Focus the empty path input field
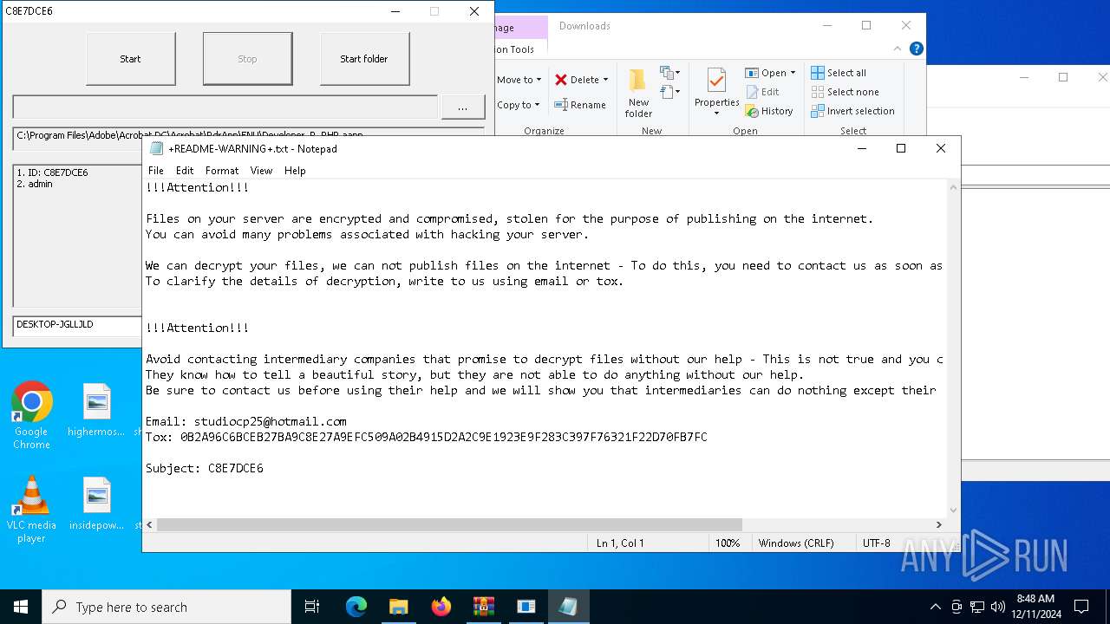Viewport: 1110px width, 624px height. 225,107
